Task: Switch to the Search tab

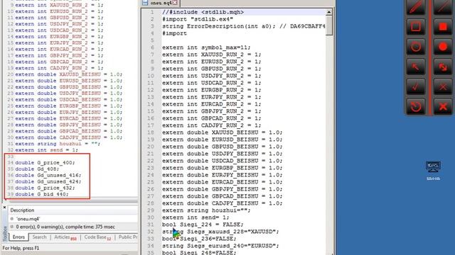Action: 39,237
